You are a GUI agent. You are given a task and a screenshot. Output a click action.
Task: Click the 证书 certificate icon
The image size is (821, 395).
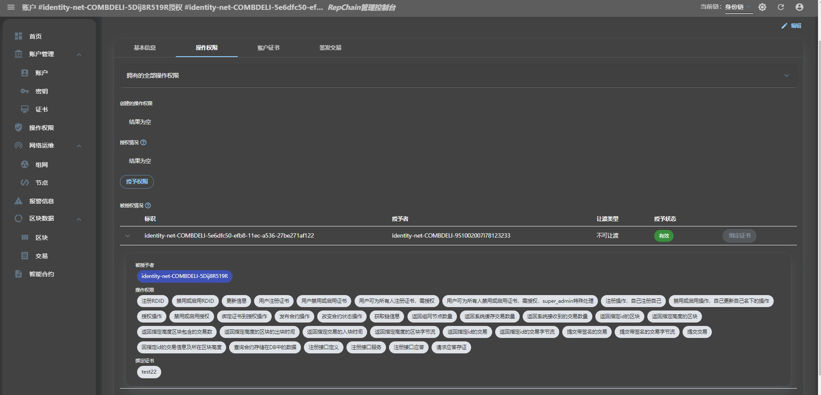tap(25, 109)
